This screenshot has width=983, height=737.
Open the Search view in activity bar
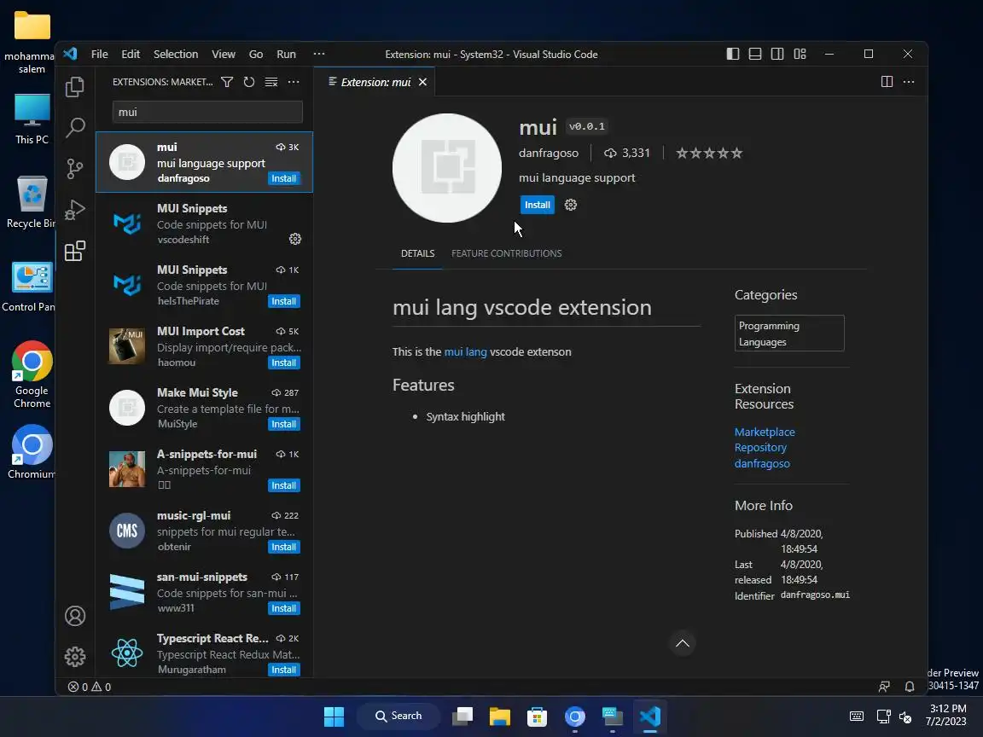pos(74,127)
